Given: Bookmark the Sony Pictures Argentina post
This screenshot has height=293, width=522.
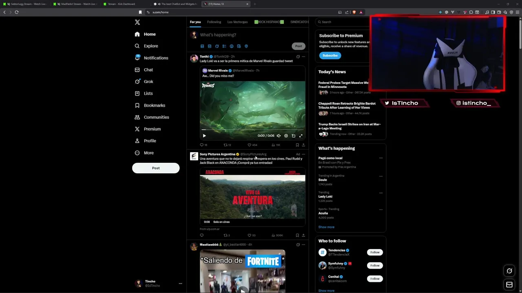Looking at the screenshot, I should pyautogui.click(x=297, y=235).
